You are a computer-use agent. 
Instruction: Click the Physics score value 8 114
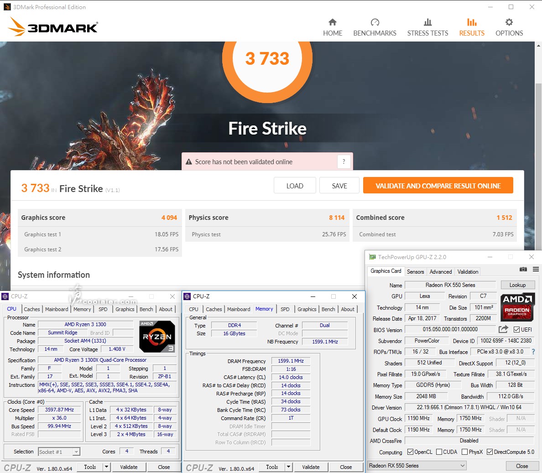coord(337,218)
